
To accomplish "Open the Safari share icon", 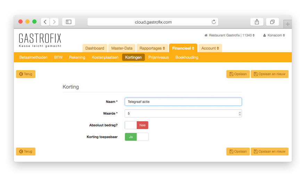I will (257, 22).
